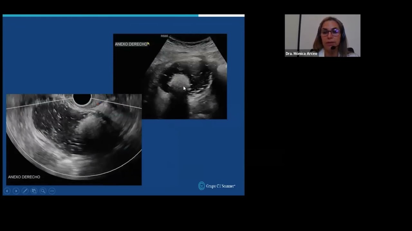
Task: Open the pen and laser pointer tools
Action: tap(25, 191)
